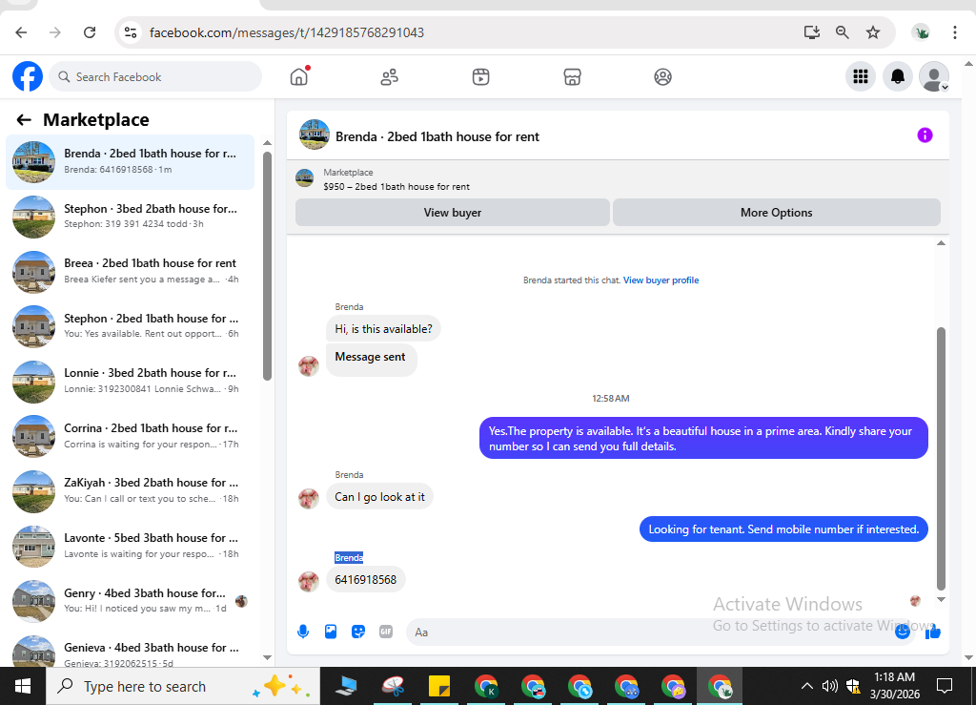Screen dimensions: 976x705
Task: Go to the Facebook logo home
Action: (28, 76)
